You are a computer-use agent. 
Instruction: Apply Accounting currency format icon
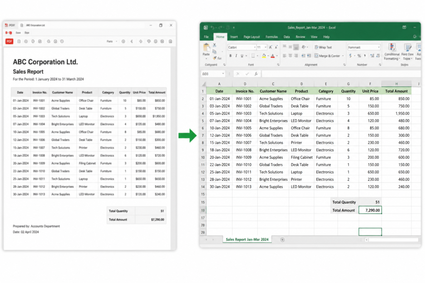[x=351, y=56]
